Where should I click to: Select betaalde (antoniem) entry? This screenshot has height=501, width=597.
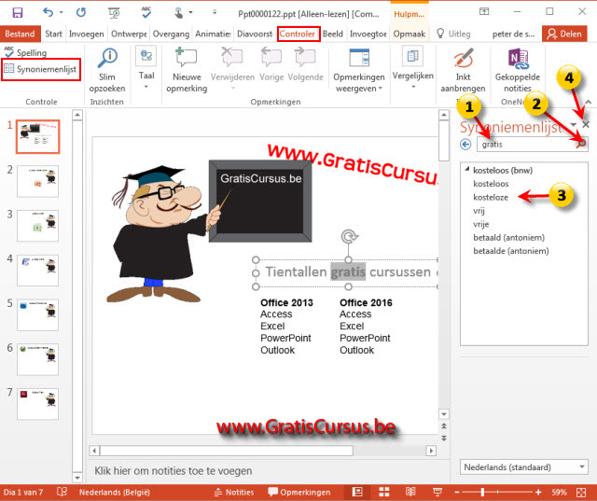[511, 251]
